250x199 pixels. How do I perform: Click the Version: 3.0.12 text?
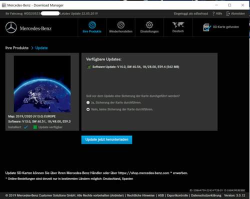(234, 195)
